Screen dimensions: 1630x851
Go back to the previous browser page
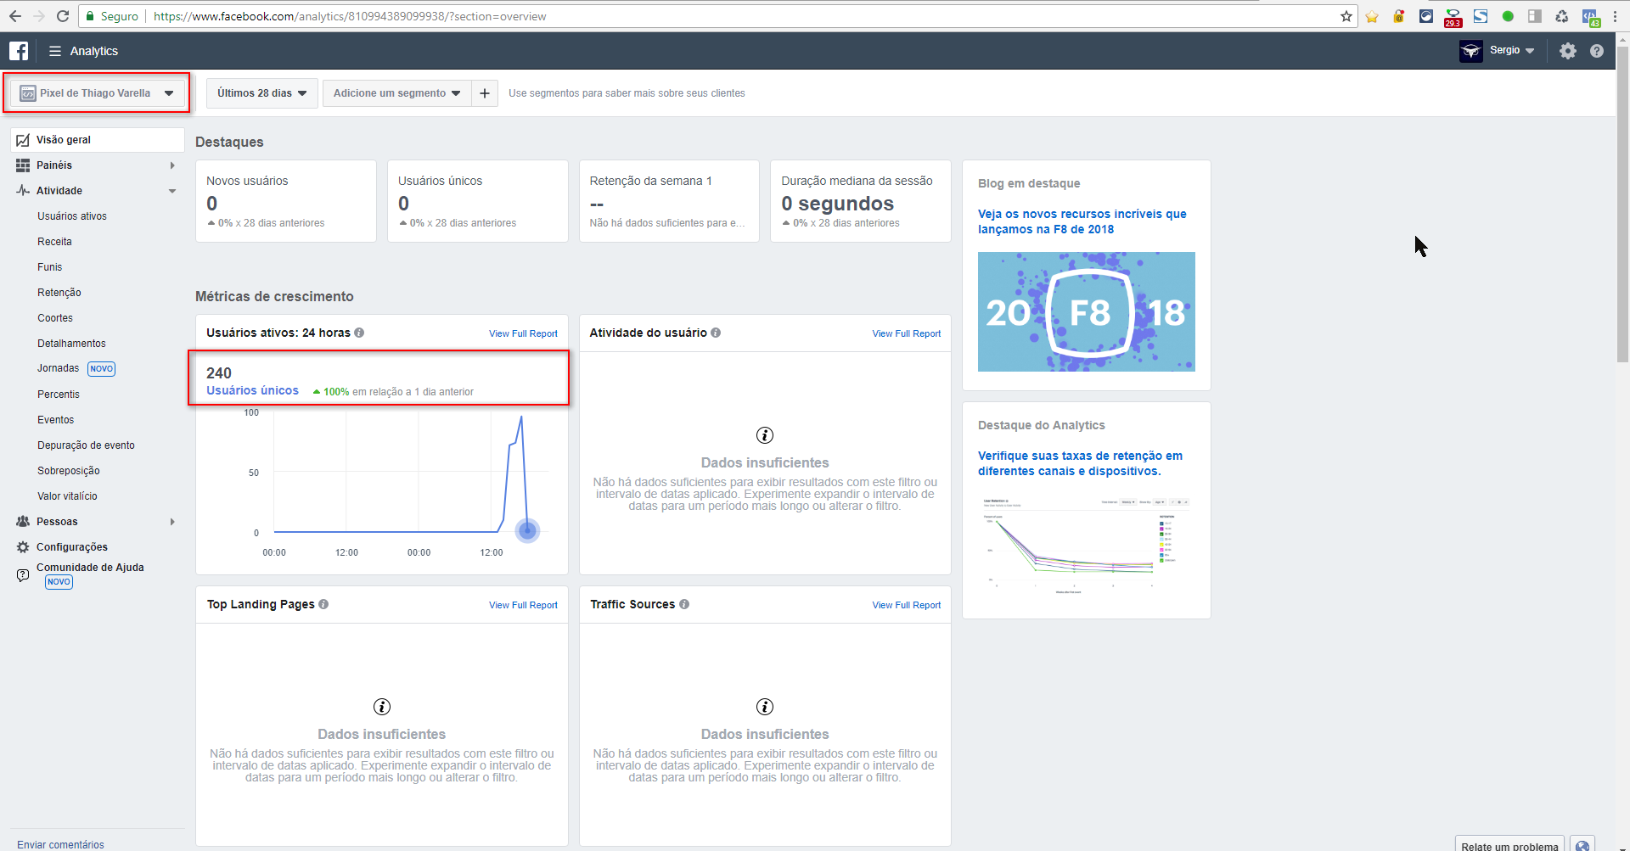coord(15,16)
